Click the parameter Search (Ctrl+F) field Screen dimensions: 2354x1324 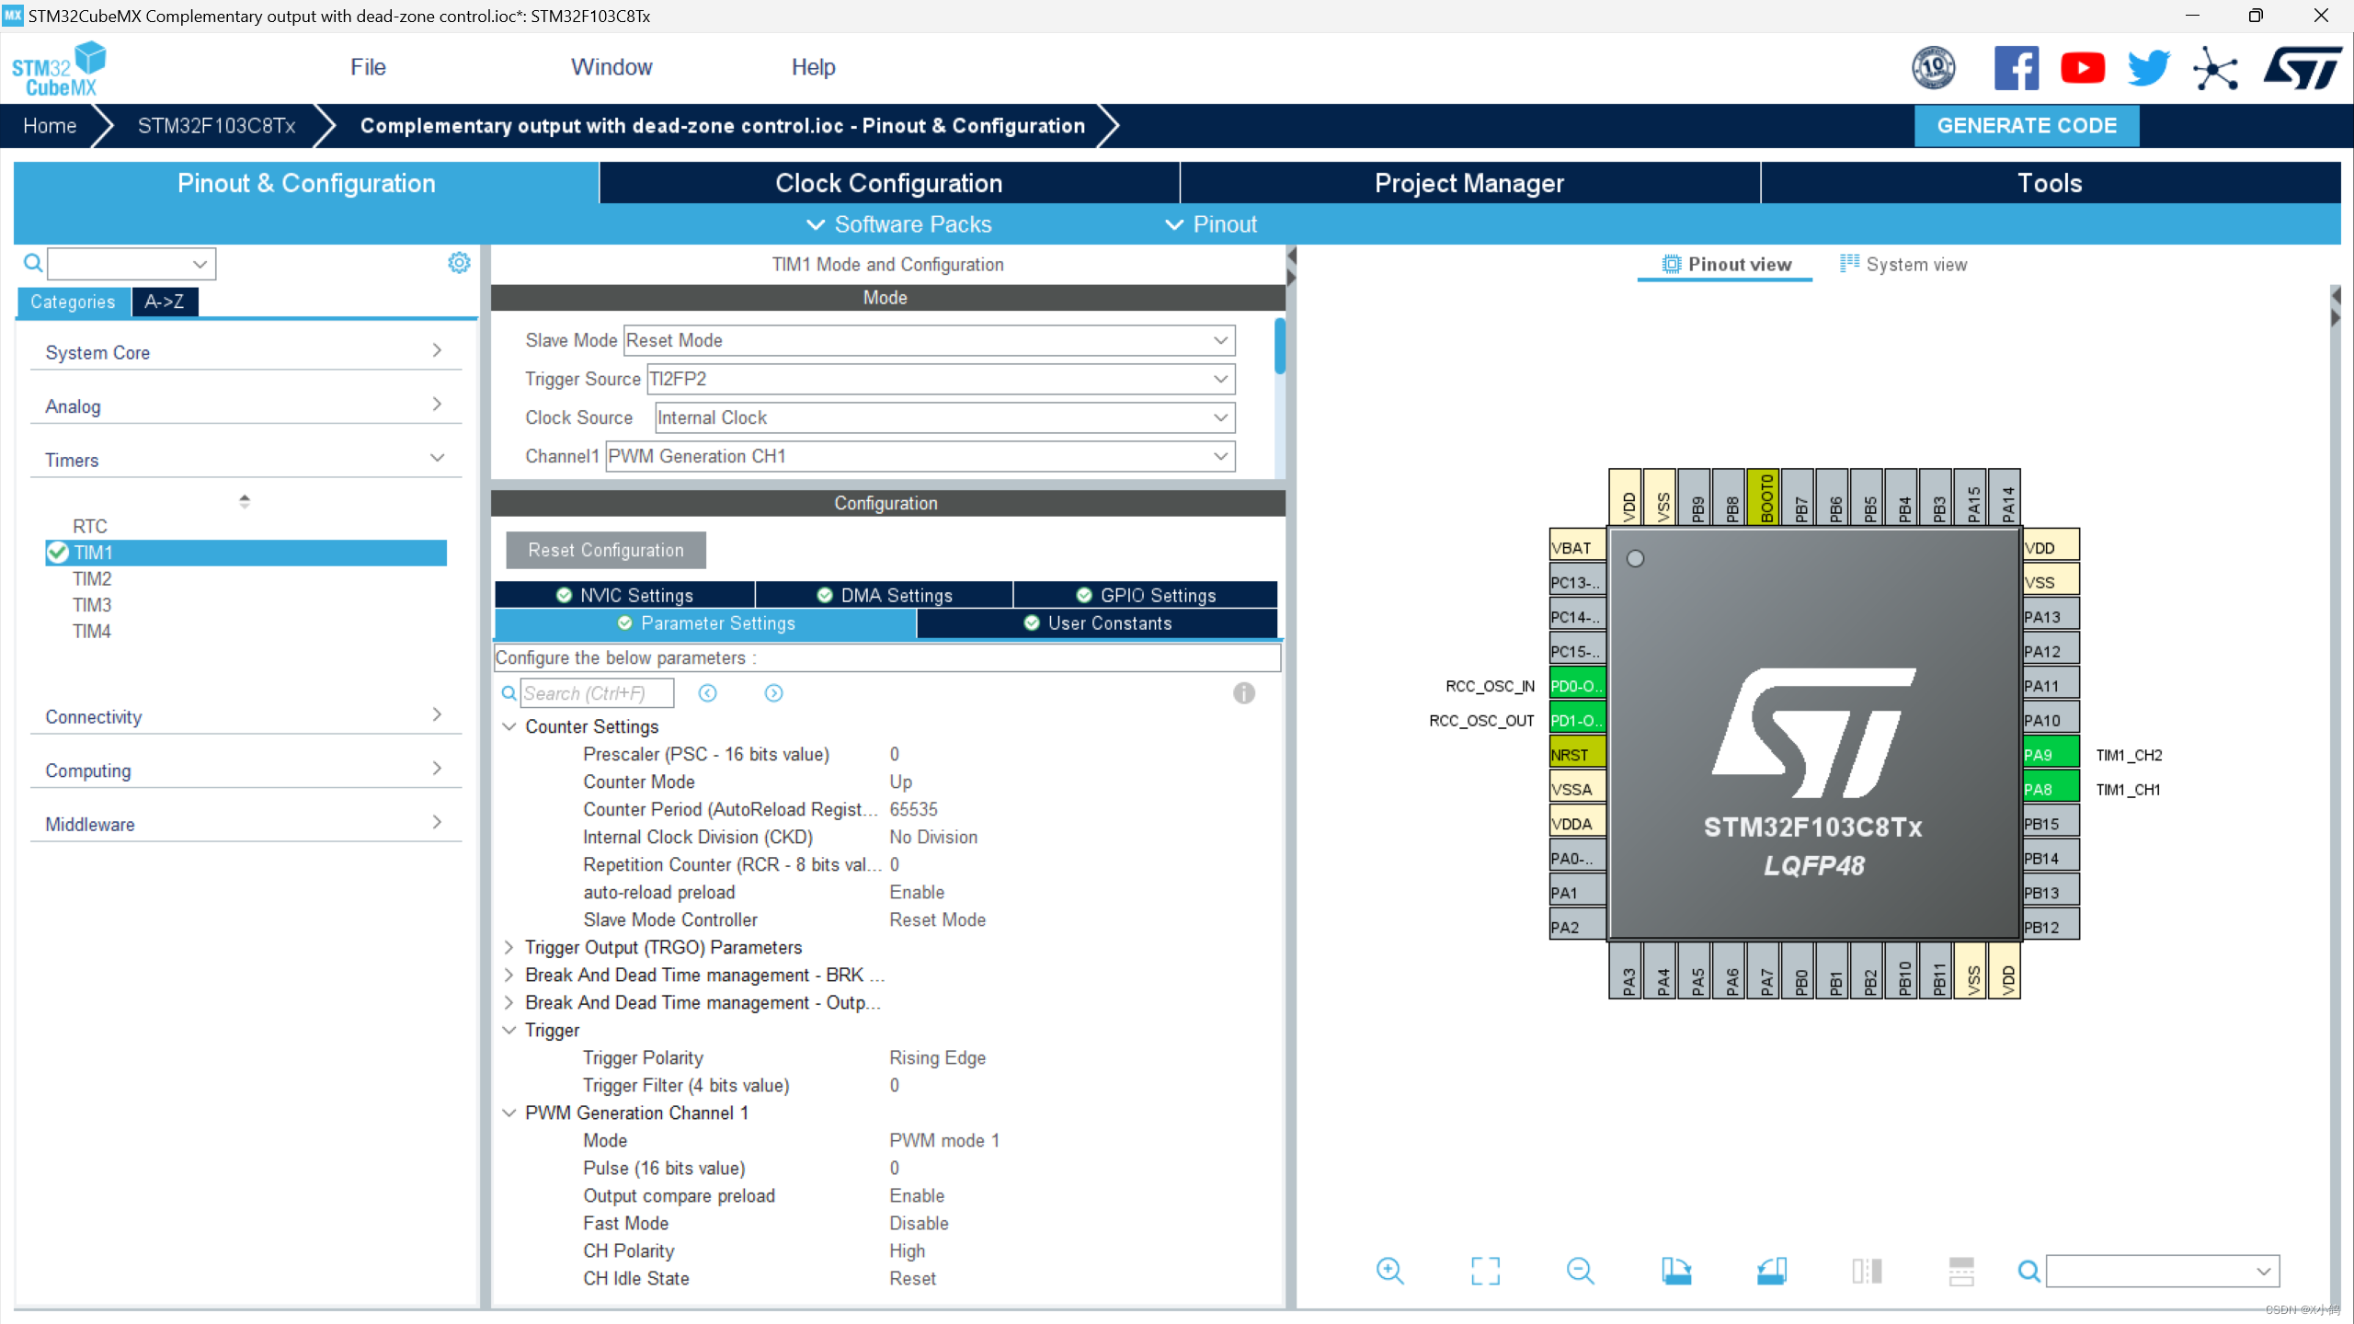598,693
